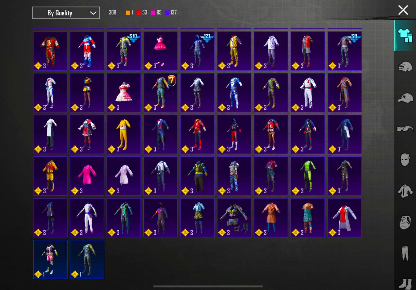Open the backpack category icon
Image resolution: width=416 pixels, height=290 pixels.
405,222
